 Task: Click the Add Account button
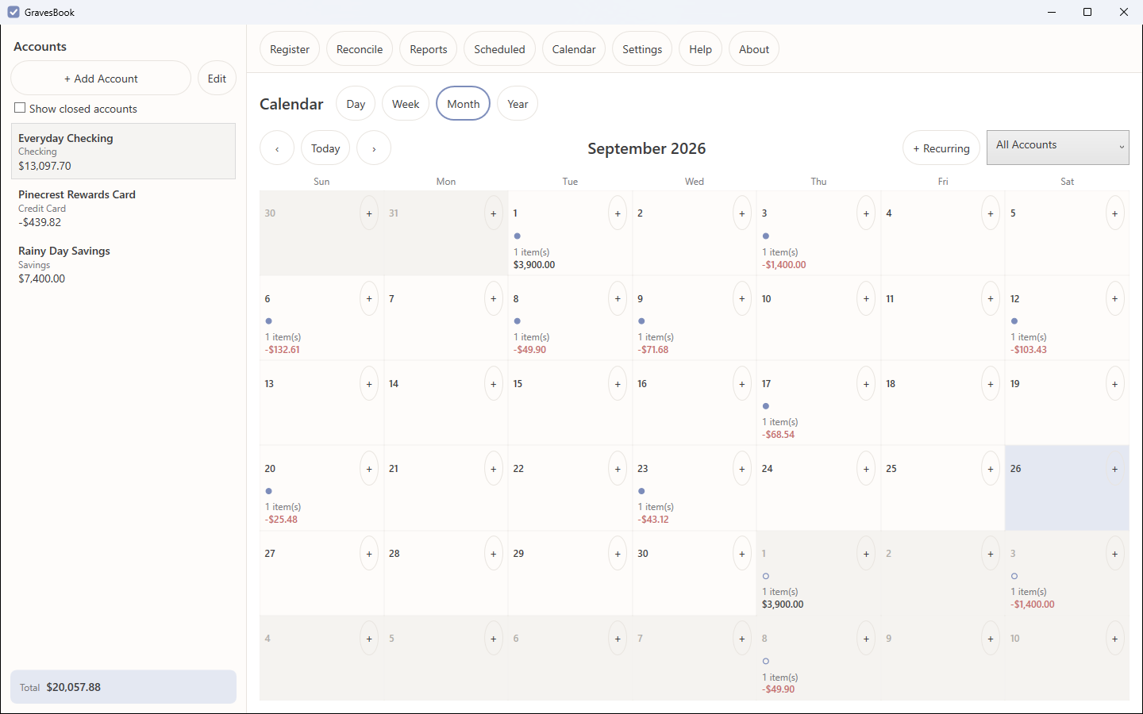(101, 79)
